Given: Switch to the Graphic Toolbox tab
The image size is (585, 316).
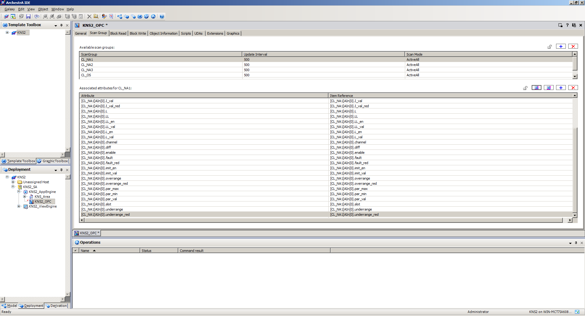Looking at the screenshot, I should point(52,161).
